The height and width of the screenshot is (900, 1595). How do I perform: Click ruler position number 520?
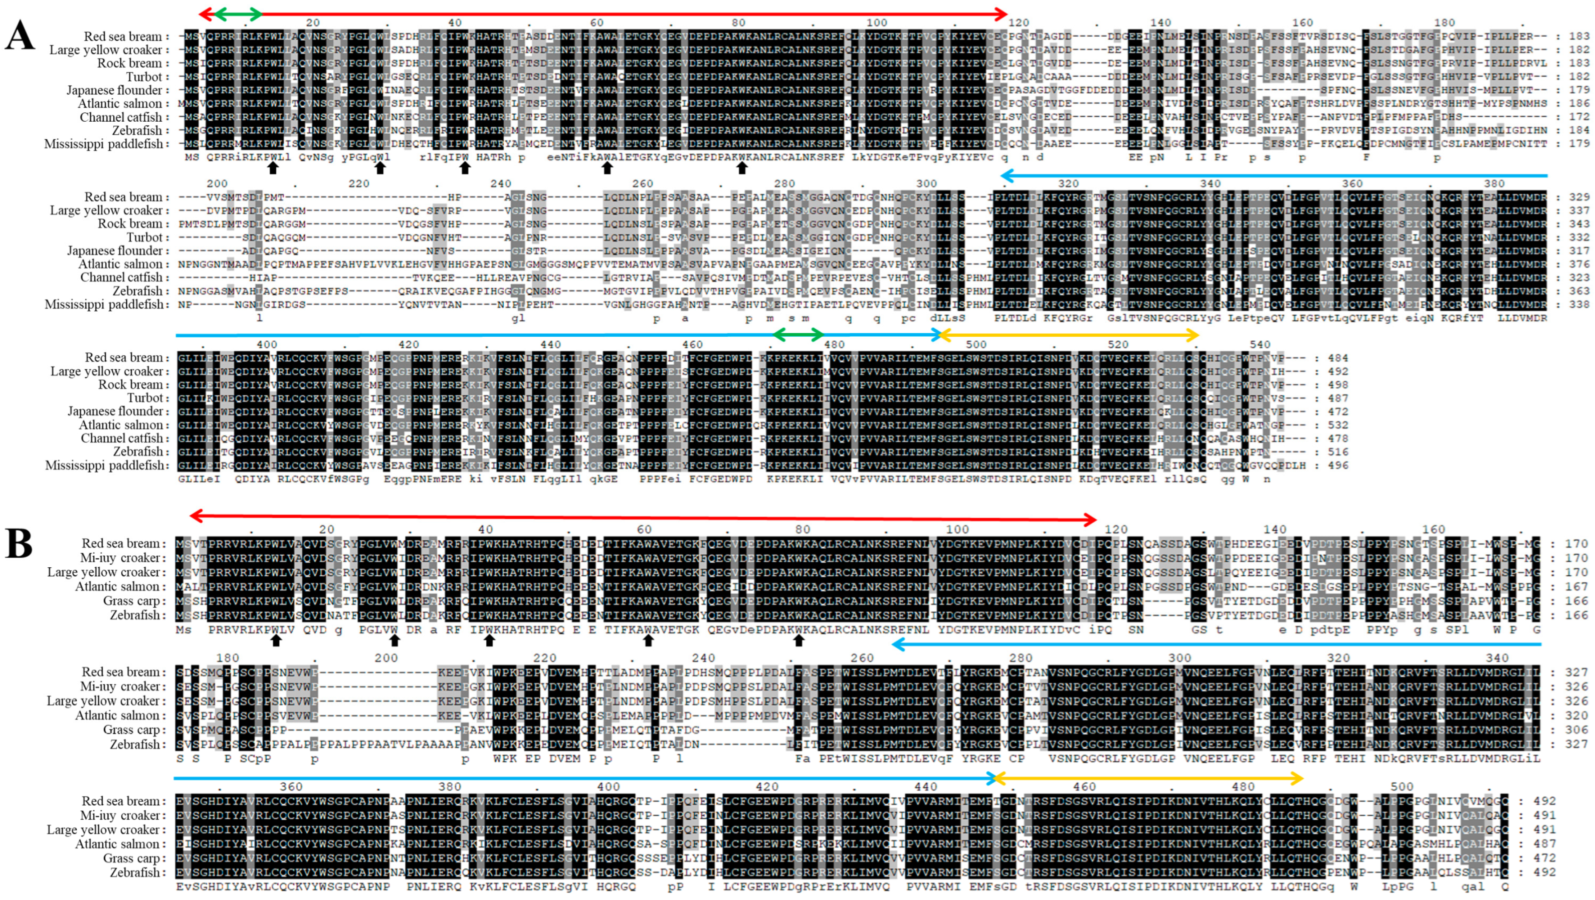tap(1118, 345)
